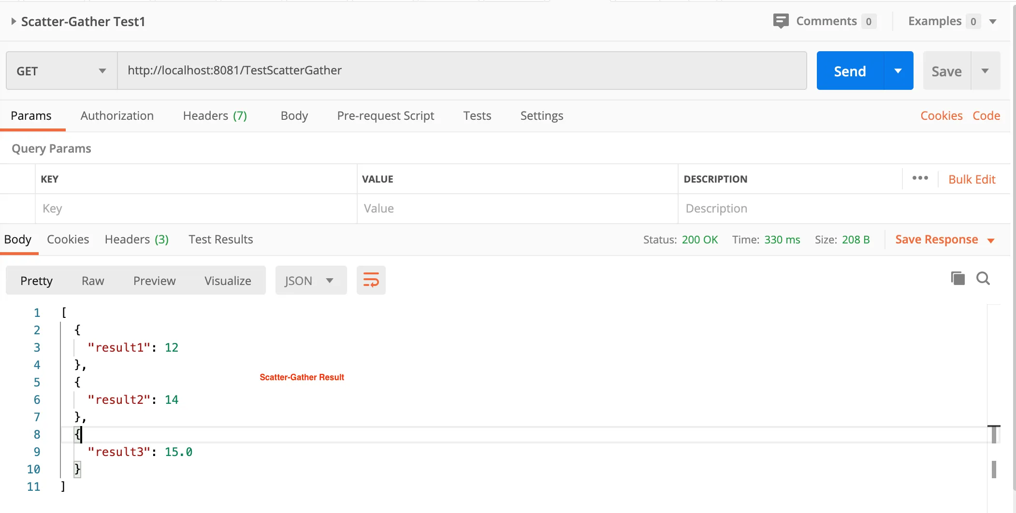Click the 200 OK status value
Screen dimensions: 1016x513
699,240
